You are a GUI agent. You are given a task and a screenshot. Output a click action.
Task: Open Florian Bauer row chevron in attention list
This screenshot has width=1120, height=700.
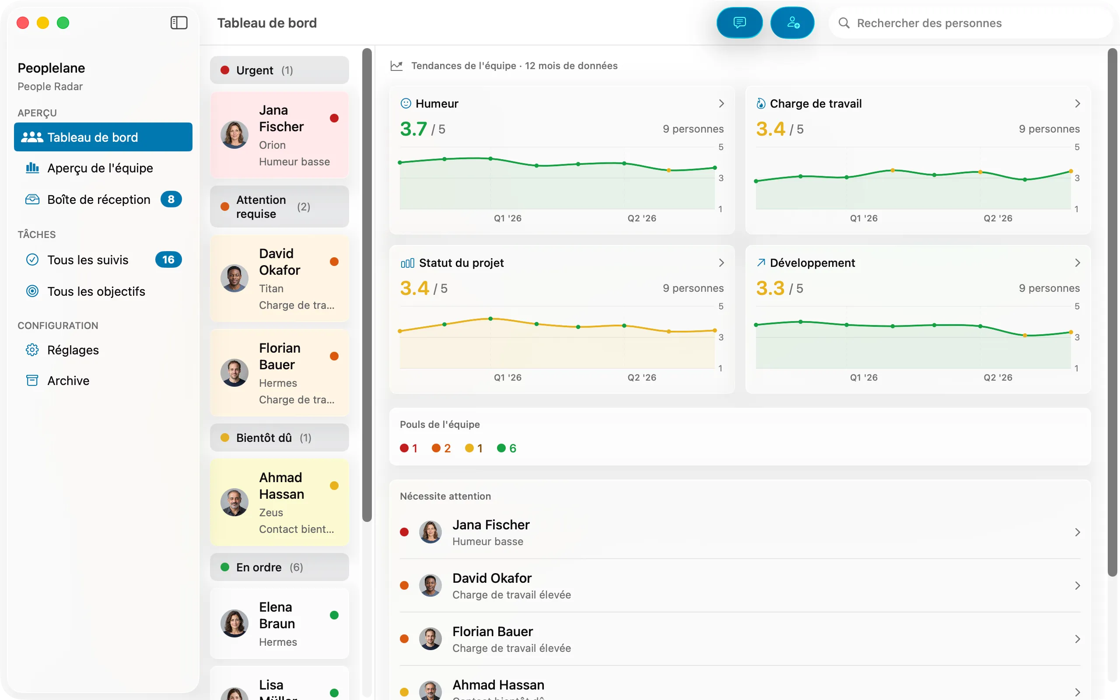click(1078, 639)
